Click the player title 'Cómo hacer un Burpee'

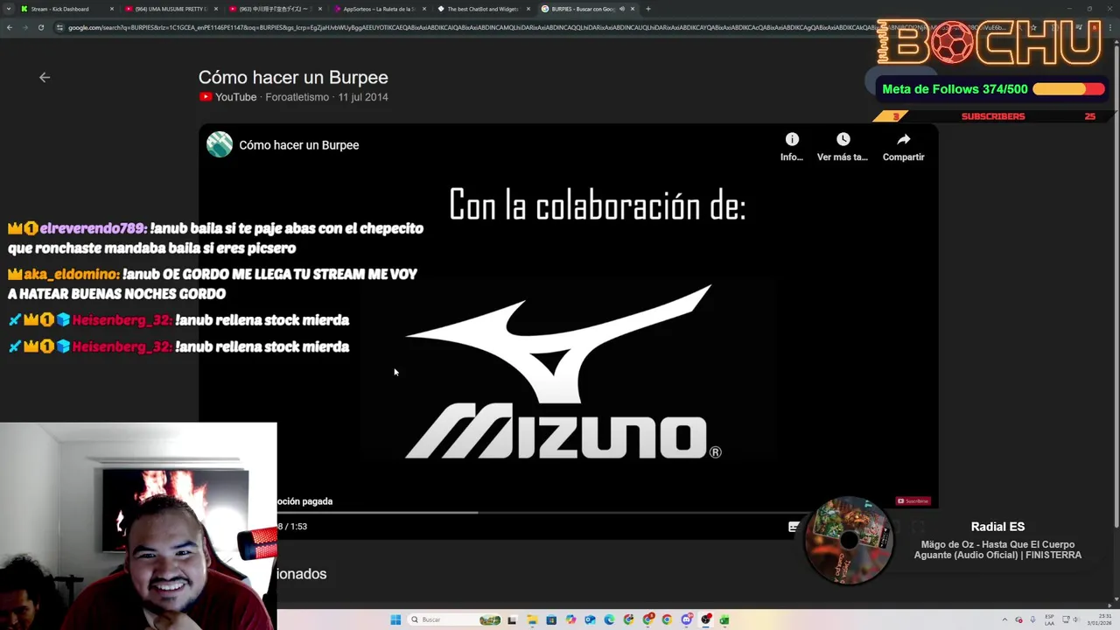pos(299,145)
